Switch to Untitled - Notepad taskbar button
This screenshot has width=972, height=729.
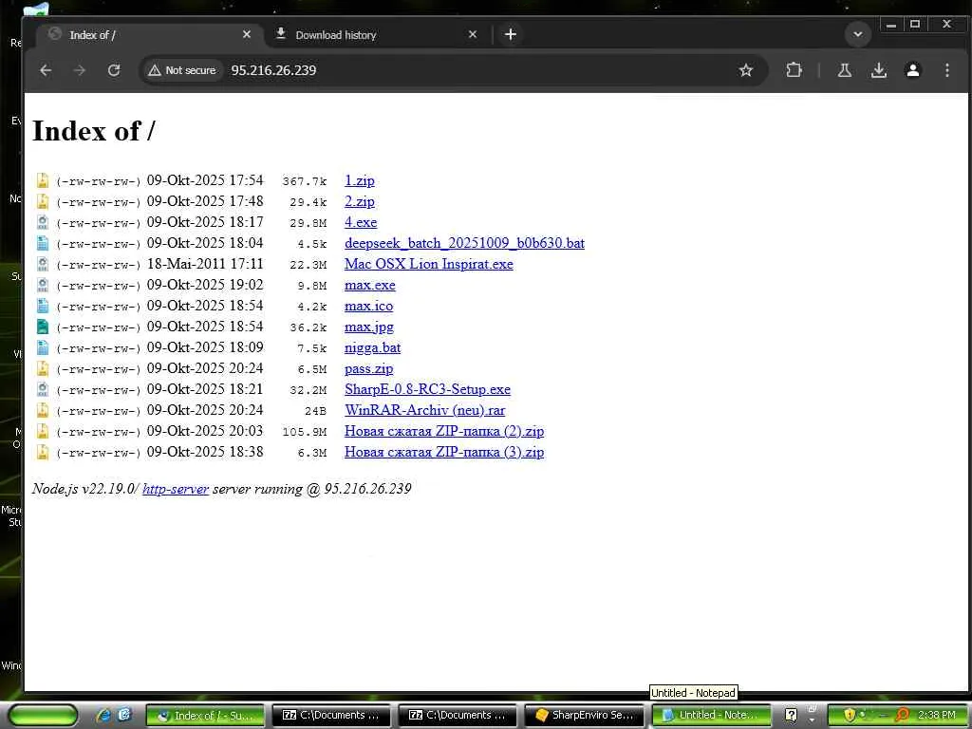712,716
